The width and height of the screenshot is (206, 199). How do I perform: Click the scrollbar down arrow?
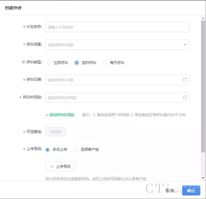click(203, 178)
